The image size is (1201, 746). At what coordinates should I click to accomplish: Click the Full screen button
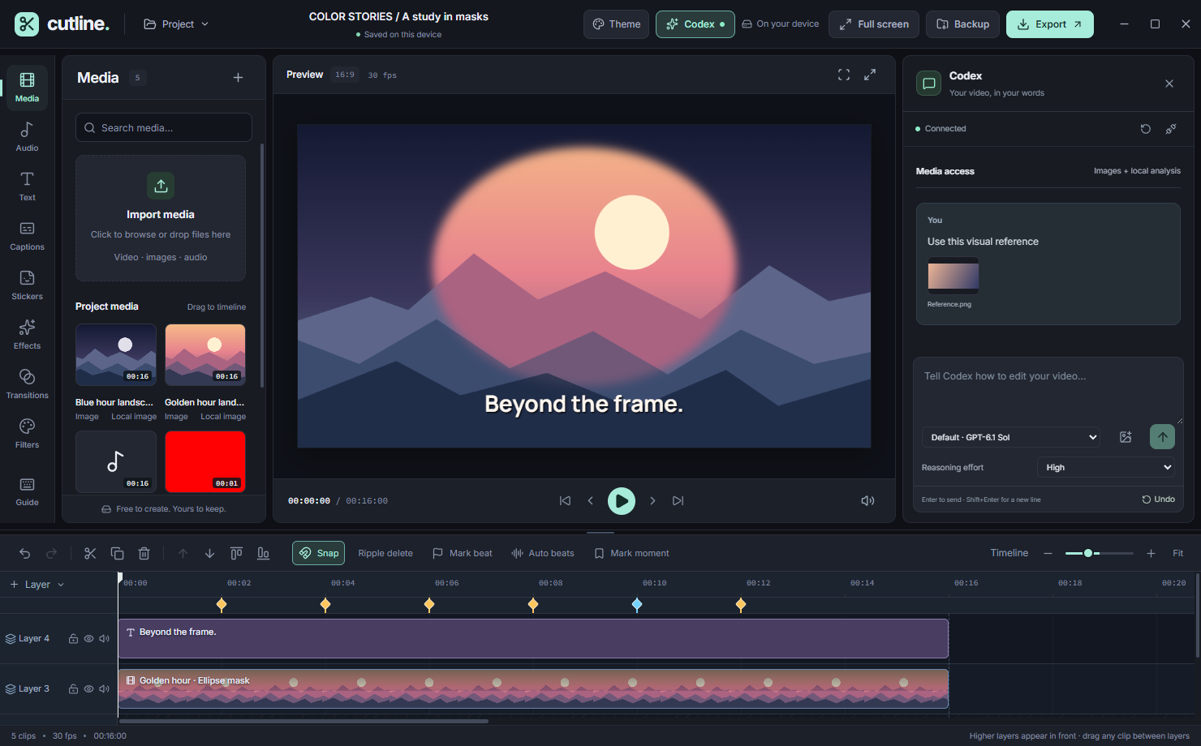tap(874, 24)
